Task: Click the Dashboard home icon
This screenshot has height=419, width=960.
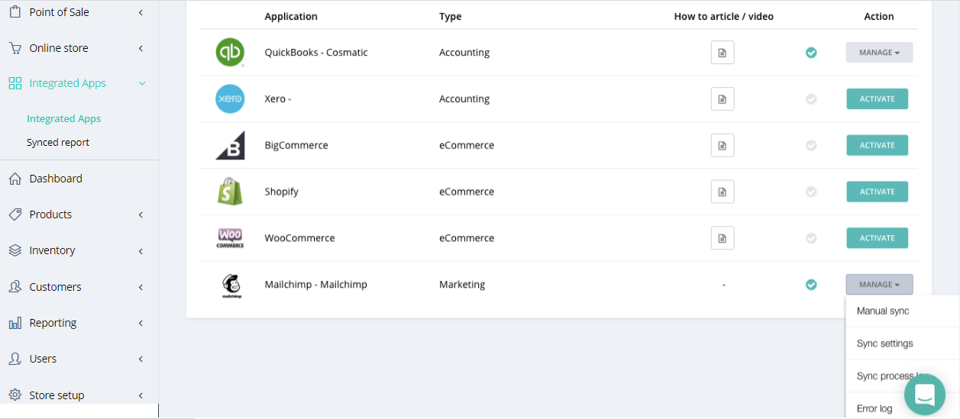Action: coord(15,179)
